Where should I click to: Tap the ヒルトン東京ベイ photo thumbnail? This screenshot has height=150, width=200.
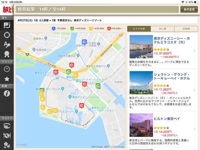click(141, 125)
